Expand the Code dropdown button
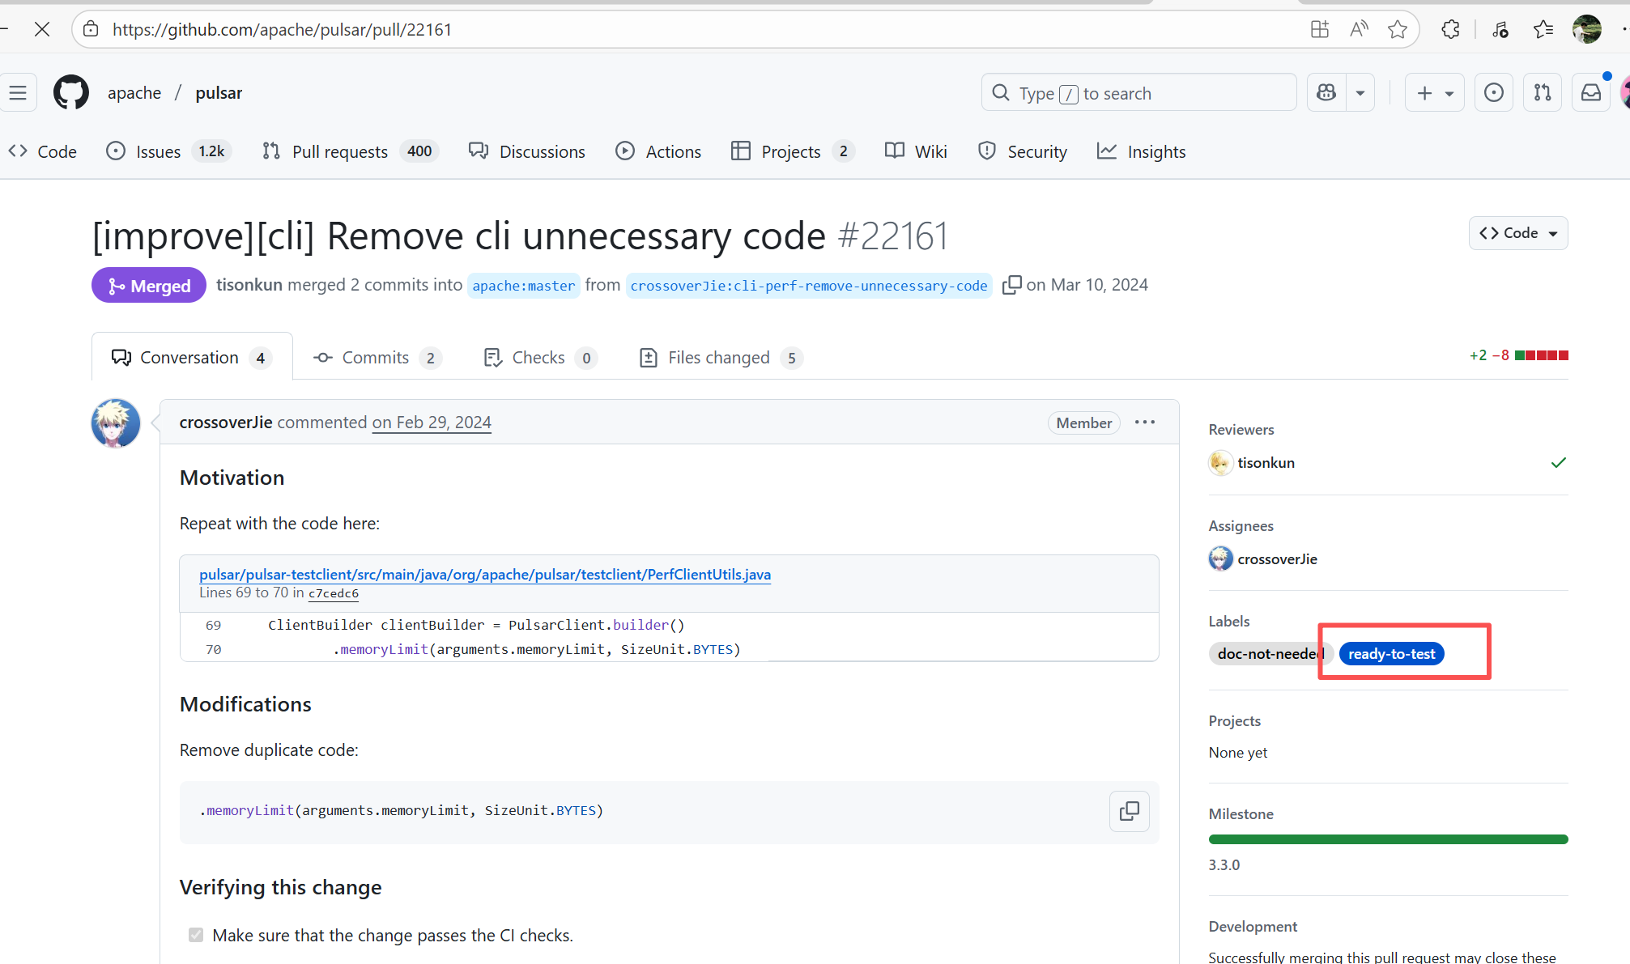Screen dimensions: 1630x964 pos(1517,233)
